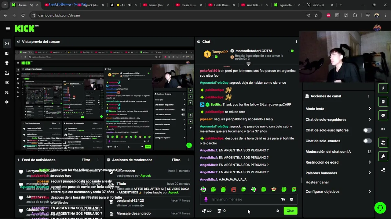Open the analytics chart icon in the left sidebar

pos(7,53)
